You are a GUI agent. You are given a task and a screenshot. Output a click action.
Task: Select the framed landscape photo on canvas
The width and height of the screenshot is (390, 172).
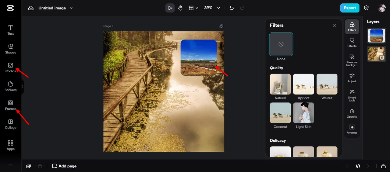[x=199, y=57]
